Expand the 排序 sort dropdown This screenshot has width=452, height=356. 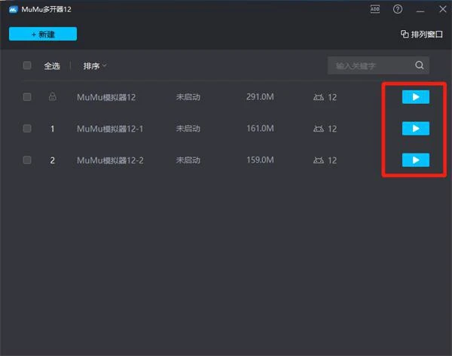[95, 65]
